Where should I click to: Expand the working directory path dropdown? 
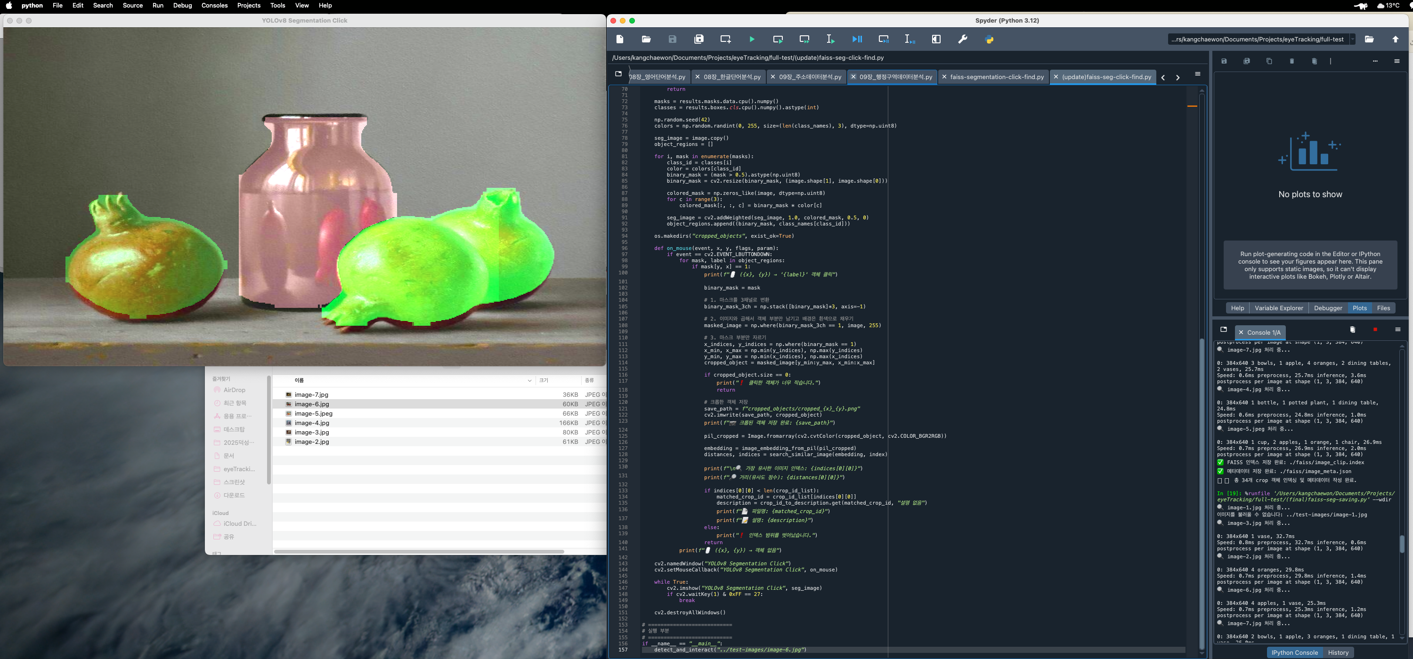(1353, 40)
